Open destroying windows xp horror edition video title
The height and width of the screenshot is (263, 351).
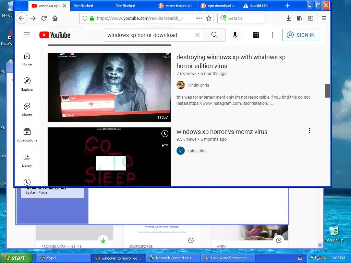[x=231, y=62]
